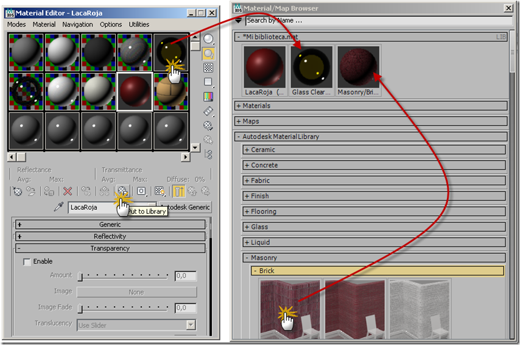Toggle the Backlight icon
Image resolution: width=520 pixels, height=345 pixels.
(x=208, y=54)
